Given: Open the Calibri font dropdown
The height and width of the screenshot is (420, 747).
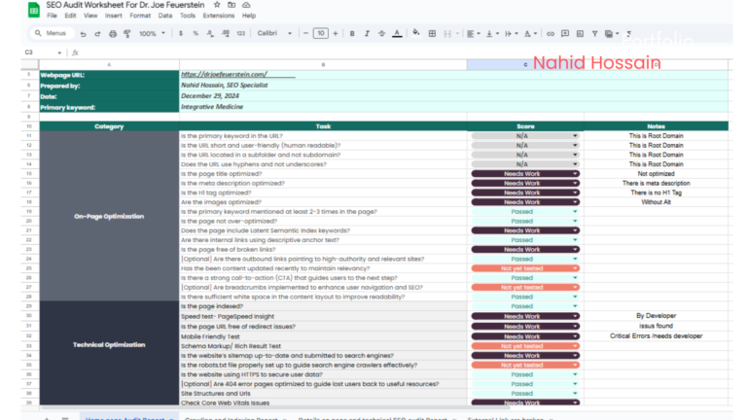Looking at the screenshot, I should coord(274,33).
